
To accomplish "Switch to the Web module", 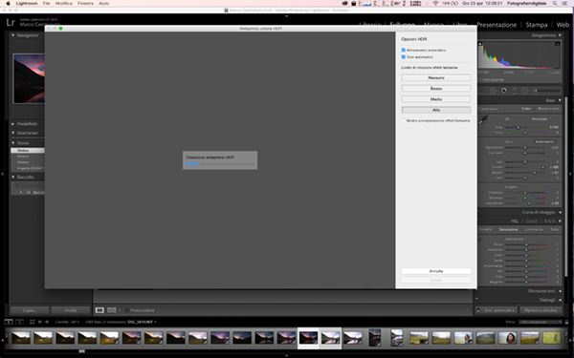I will tap(563, 25).
